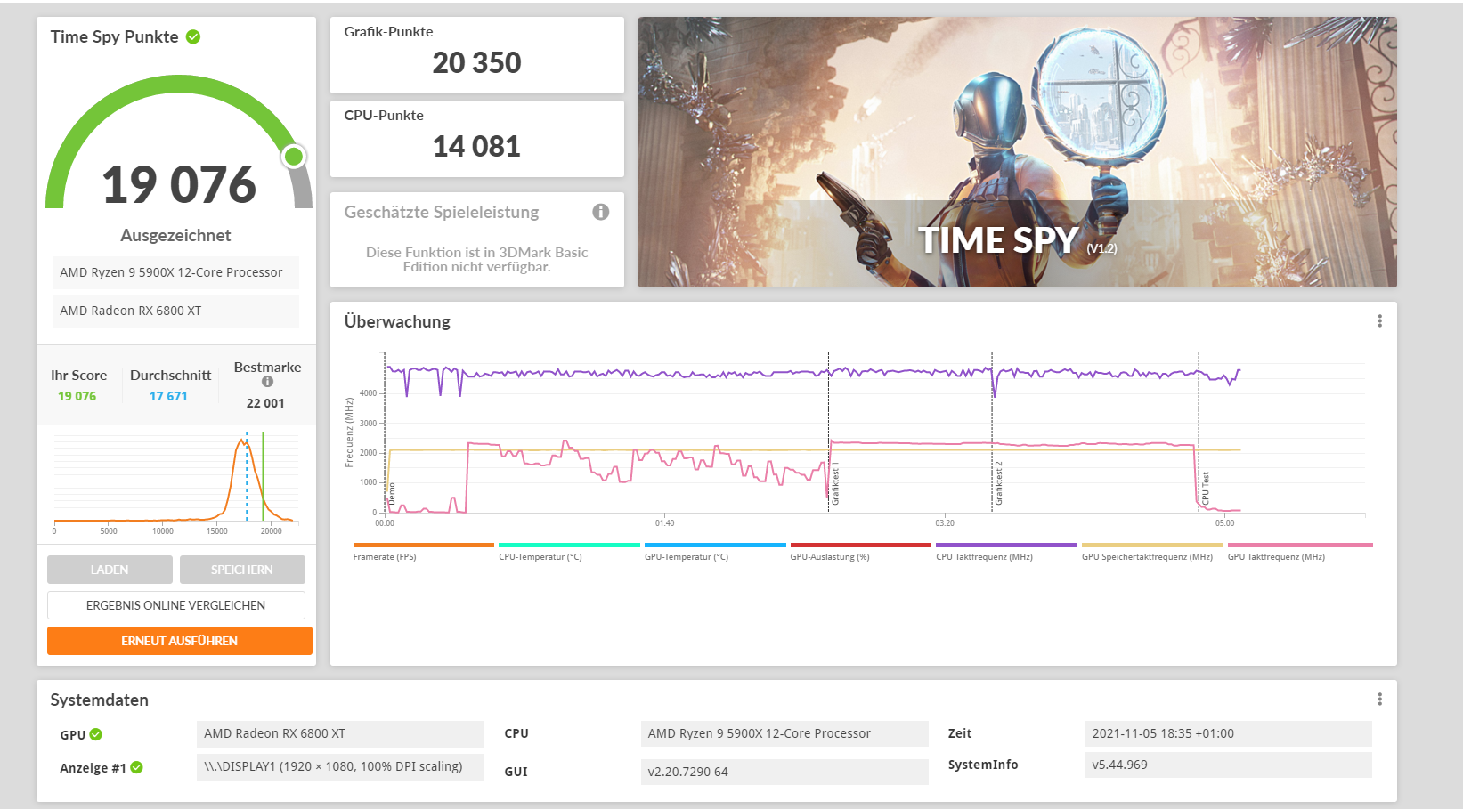Click Bestmarke value 22 001
Image resolution: width=1463 pixels, height=809 pixels.
click(265, 403)
